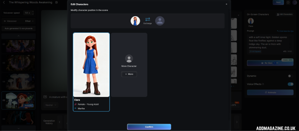Select the empty character position slot
Viewport: 299px width, 131px height.
[160, 21]
